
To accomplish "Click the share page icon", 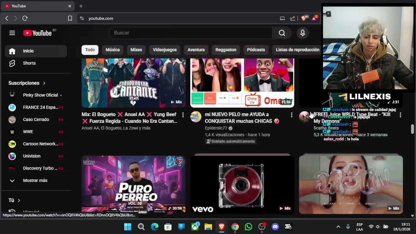I will pyautogui.click(x=292, y=19).
